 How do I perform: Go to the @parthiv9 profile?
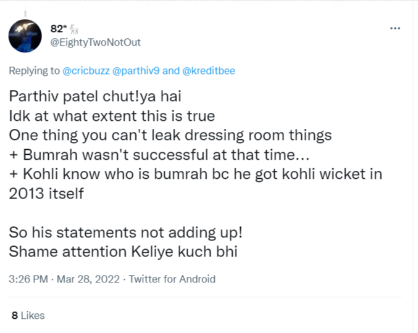click(x=137, y=71)
